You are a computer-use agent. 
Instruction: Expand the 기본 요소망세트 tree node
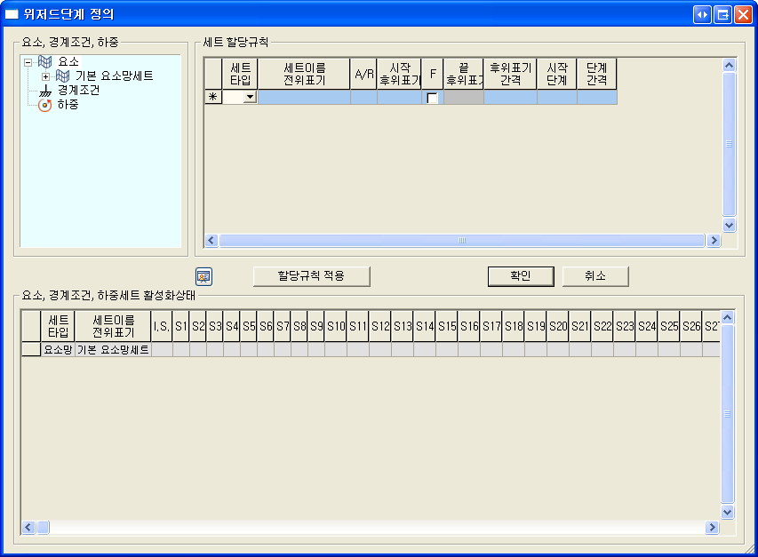coord(46,76)
